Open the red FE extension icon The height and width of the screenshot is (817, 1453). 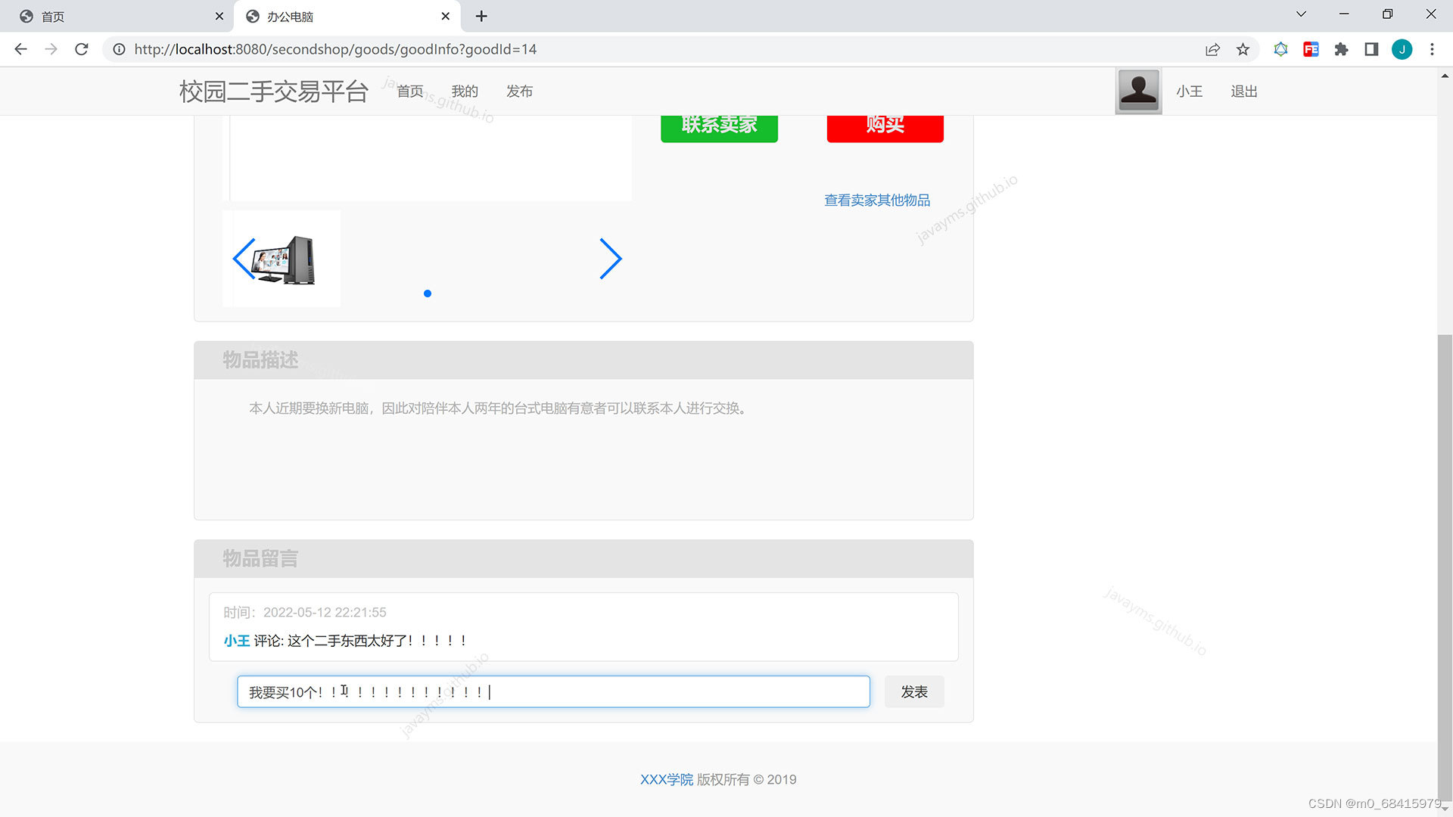pyautogui.click(x=1311, y=49)
